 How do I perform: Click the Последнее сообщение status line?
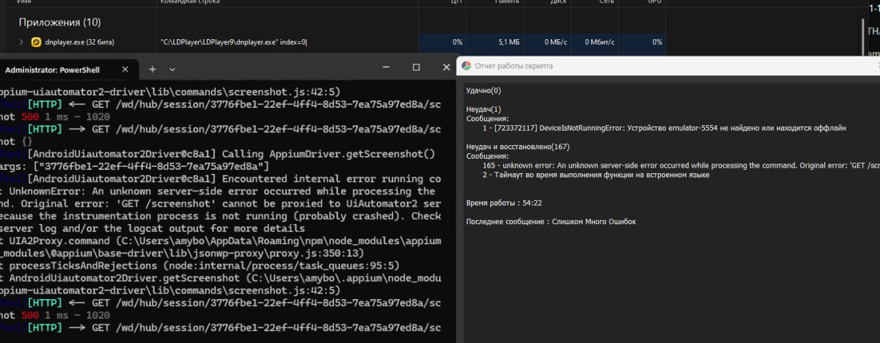click(551, 221)
